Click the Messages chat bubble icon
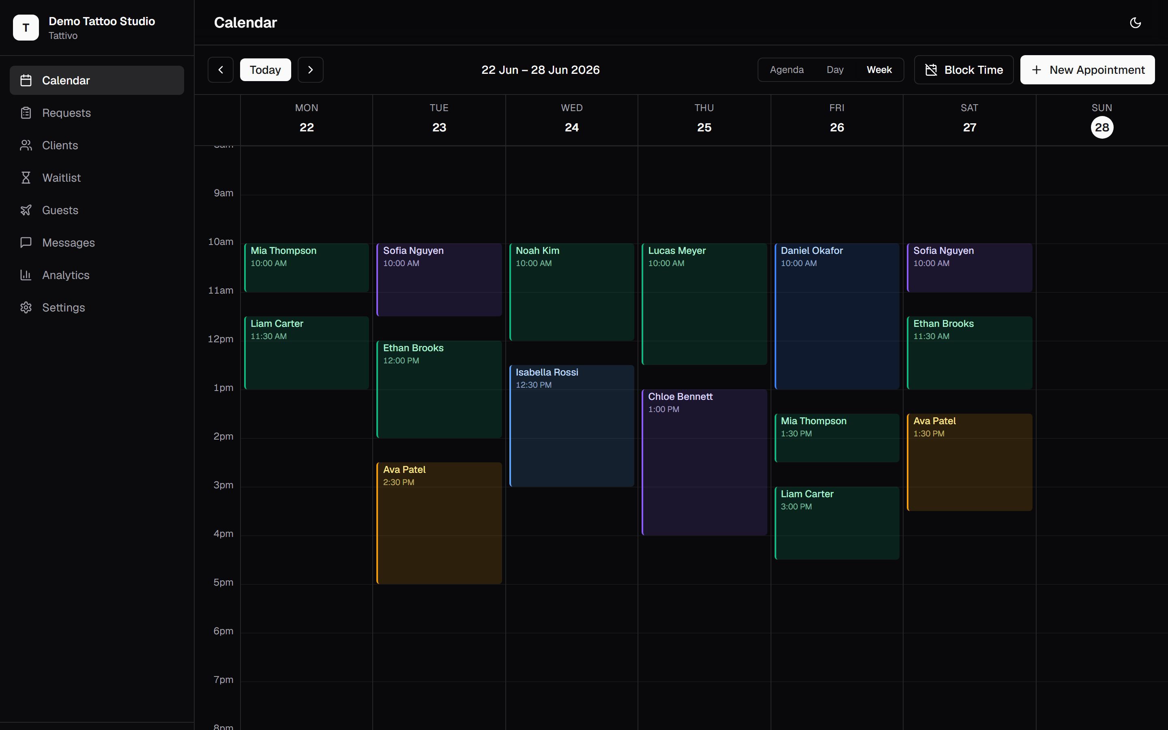 pyautogui.click(x=26, y=243)
